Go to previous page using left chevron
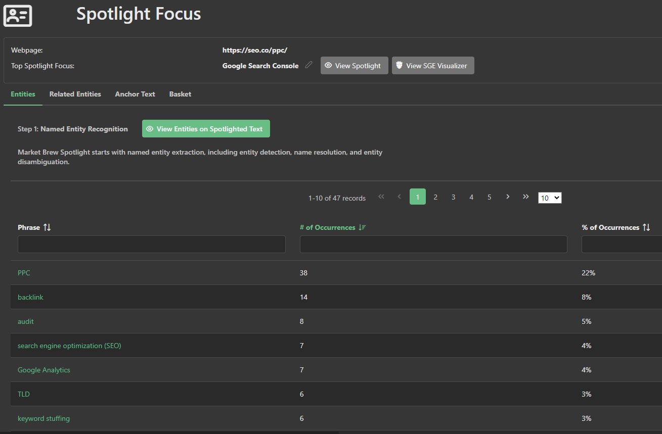This screenshot has height=434, width=662. [399, 197]
